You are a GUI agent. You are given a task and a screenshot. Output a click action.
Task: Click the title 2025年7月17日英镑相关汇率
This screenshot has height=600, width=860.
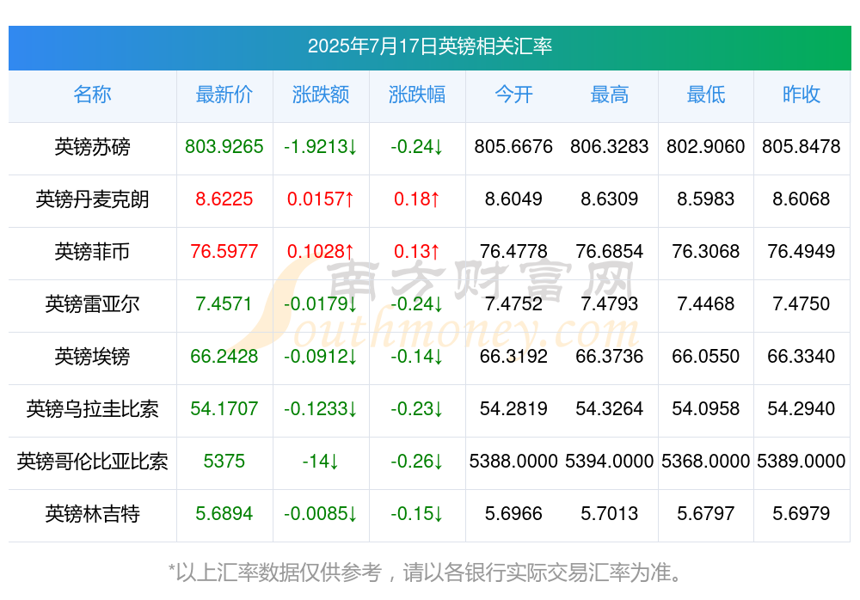(429, 46)
